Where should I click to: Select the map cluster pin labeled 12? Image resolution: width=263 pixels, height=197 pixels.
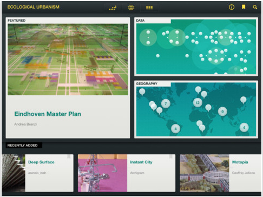(198, 103)
